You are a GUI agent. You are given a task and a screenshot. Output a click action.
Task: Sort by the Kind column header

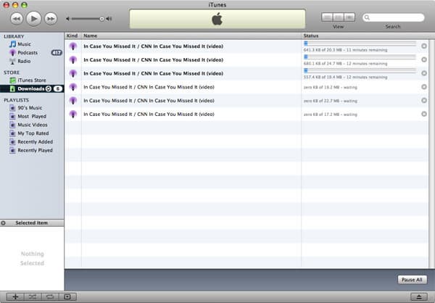point(72,36)
